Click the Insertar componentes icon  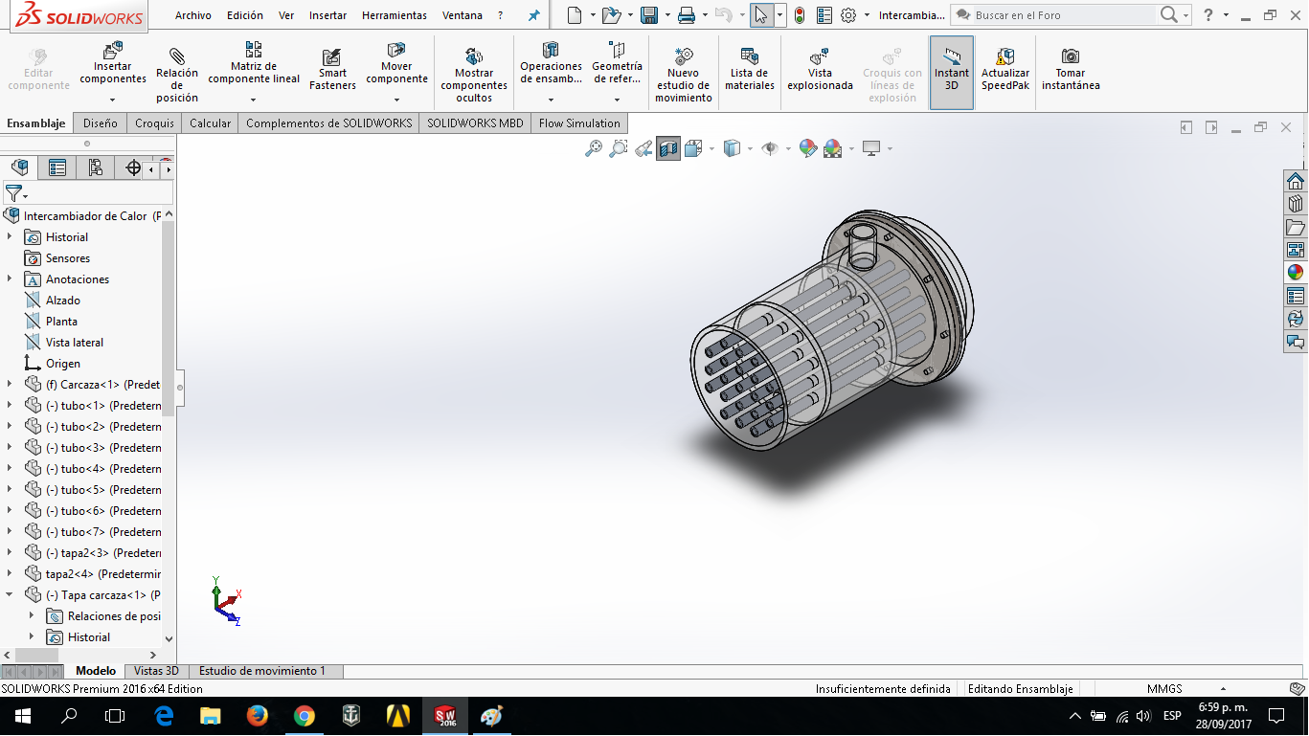pos(113,50)
